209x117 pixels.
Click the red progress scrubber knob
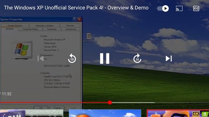point(110,102)
